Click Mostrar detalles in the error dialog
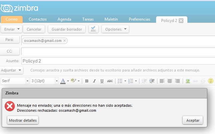The image size is (215, 134). [23, 120]
